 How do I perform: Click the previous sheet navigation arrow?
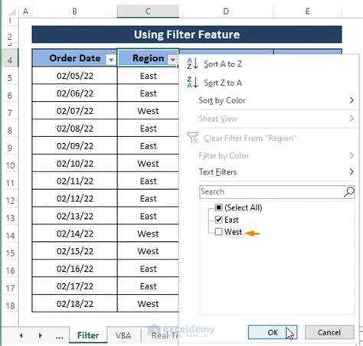[x=21, y=335]
